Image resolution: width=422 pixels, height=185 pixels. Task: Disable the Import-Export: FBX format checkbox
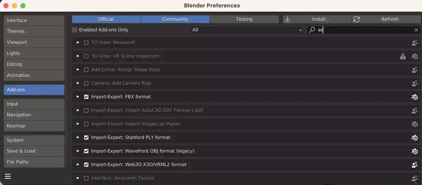(x=86, y=97)
